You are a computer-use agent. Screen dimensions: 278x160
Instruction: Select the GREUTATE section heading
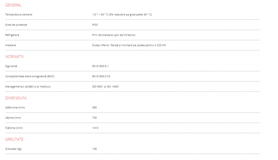15,139
